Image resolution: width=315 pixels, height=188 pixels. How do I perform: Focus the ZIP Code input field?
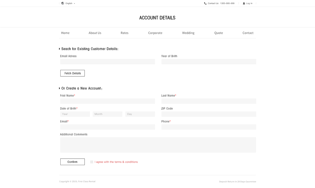pos(209,114)
